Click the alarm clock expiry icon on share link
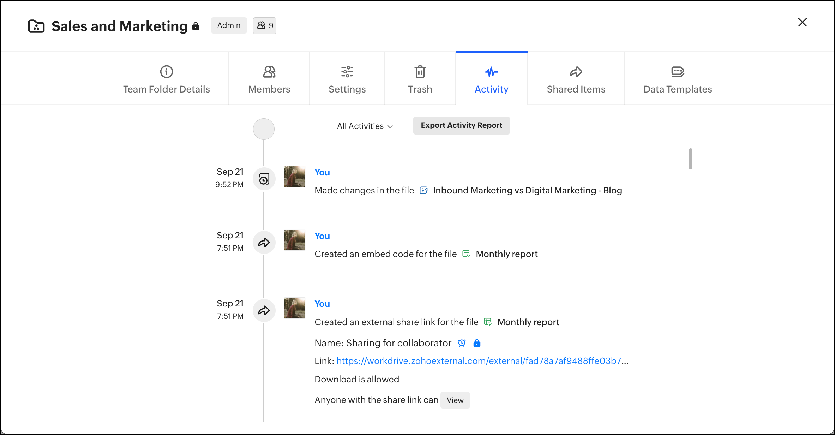 click(462, 343)
